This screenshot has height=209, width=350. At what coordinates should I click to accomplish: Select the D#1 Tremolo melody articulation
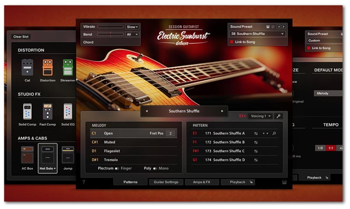[133, 160]
